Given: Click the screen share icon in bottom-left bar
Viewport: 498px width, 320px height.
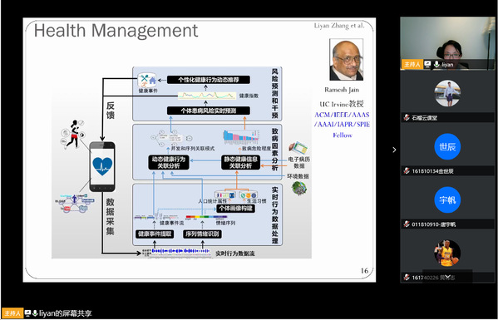Looking at the screenshot, I should 28,313.
